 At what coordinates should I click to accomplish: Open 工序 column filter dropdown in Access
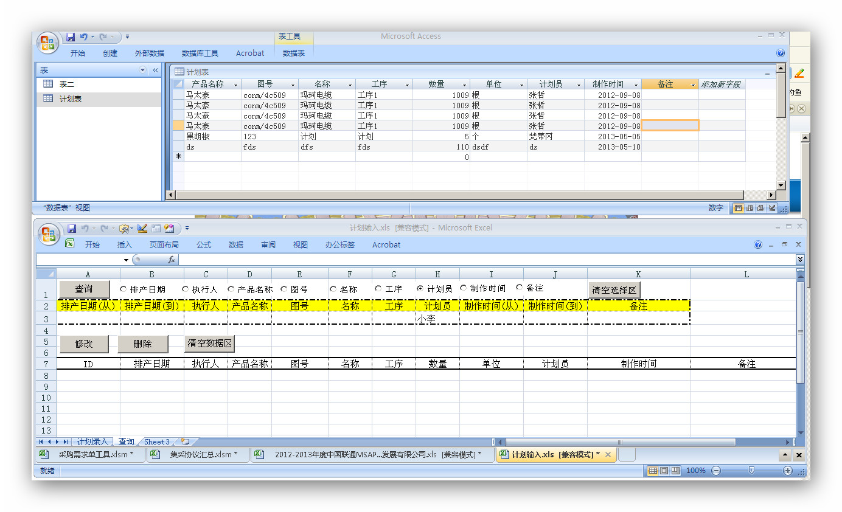(407, 85)
